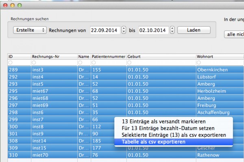Click the filter circle under ID column
The width and height of the screenshot is (244, 162).
pyautogui.click(x=11, y=63)
